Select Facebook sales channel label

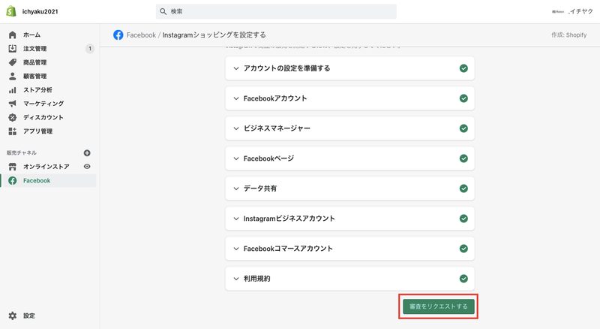(x=37, y=180)
